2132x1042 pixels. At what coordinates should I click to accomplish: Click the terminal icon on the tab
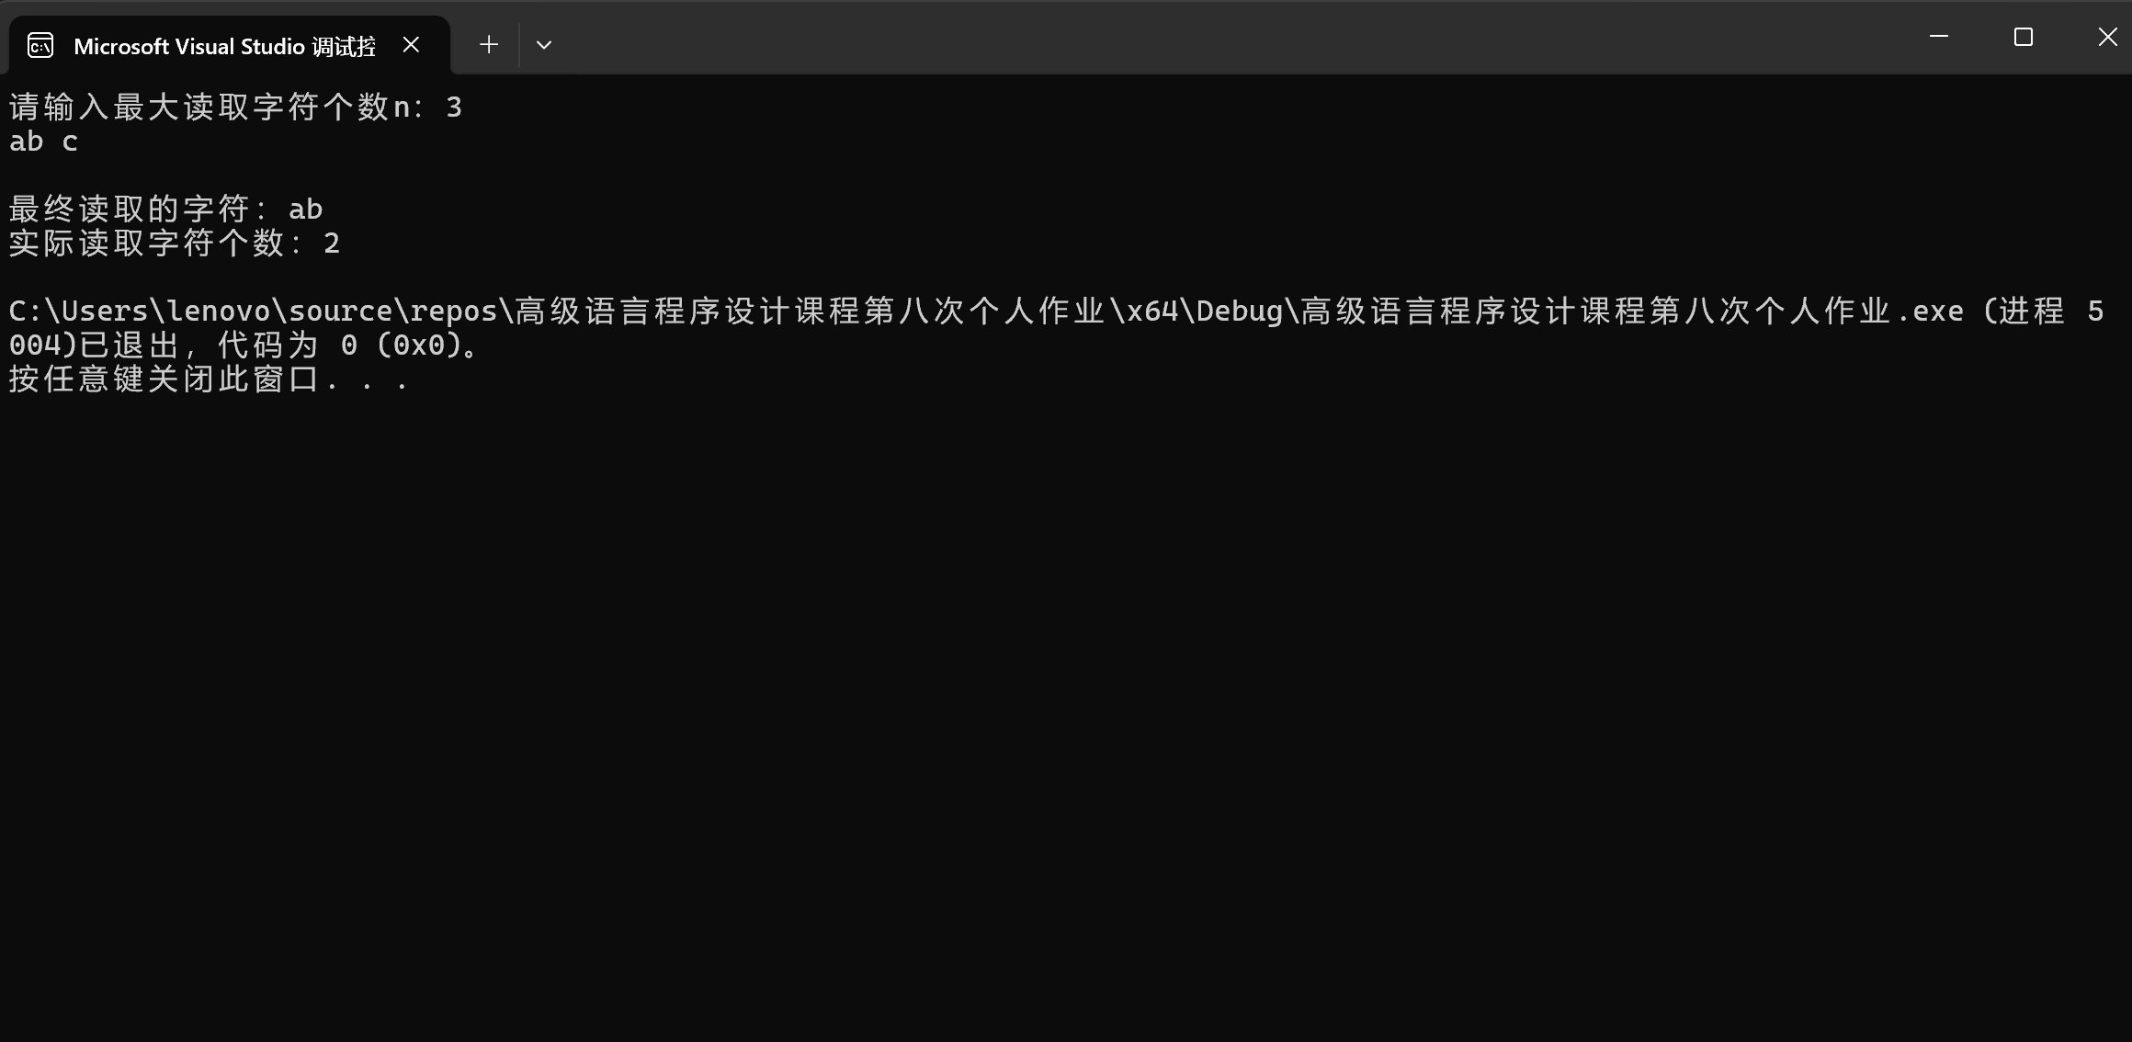(x=40, y=45)
